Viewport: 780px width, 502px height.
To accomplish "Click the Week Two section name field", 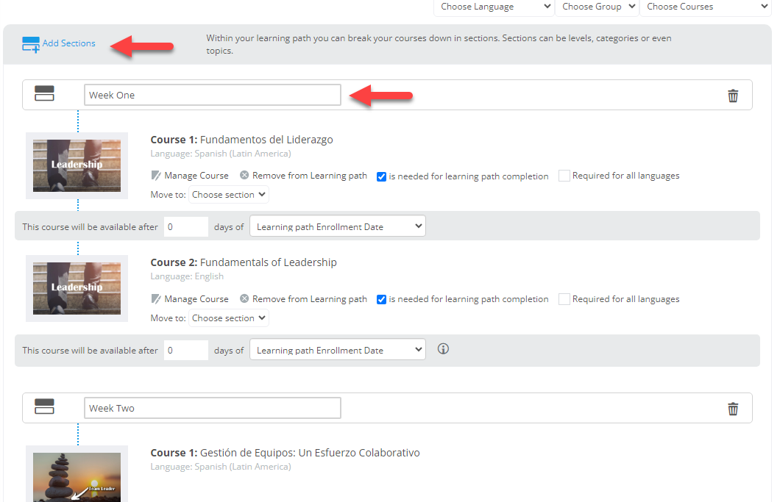I will pos(212,407).
